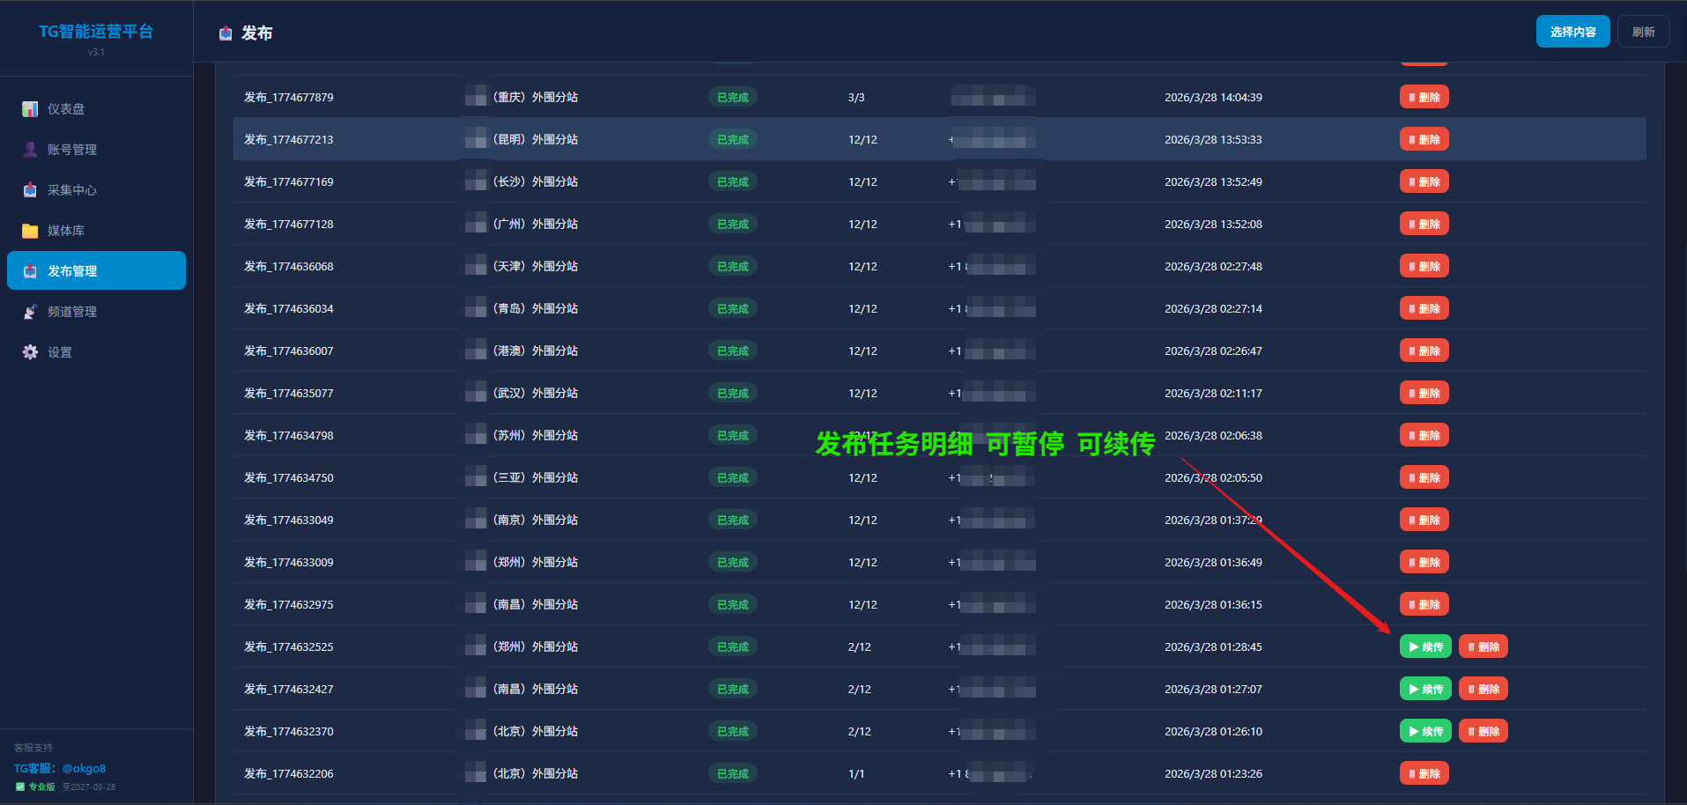Resume task 发布_1774632525 with 续传
This screenshot has height=805, width=1687.
(1425, 646)
